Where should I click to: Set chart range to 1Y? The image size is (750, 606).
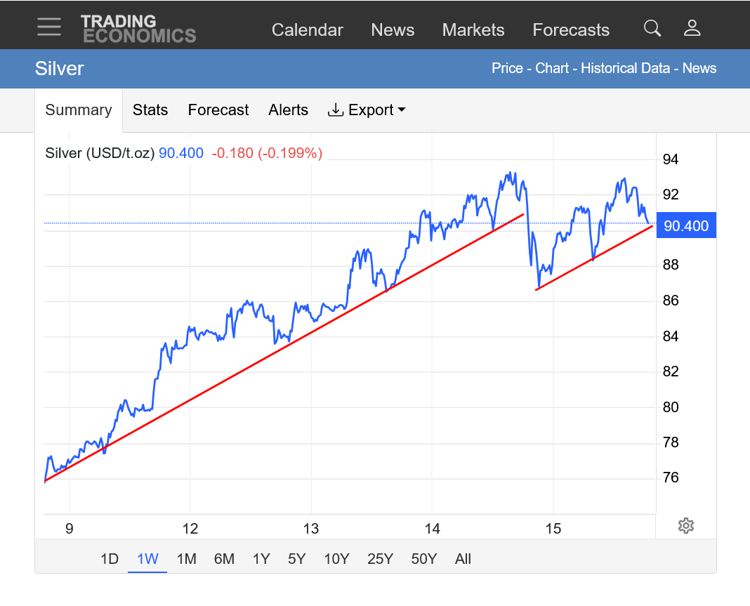coord(261,559)
